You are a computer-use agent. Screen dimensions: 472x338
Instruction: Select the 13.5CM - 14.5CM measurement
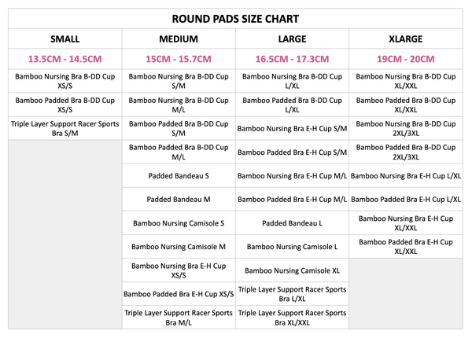point(65,58)
